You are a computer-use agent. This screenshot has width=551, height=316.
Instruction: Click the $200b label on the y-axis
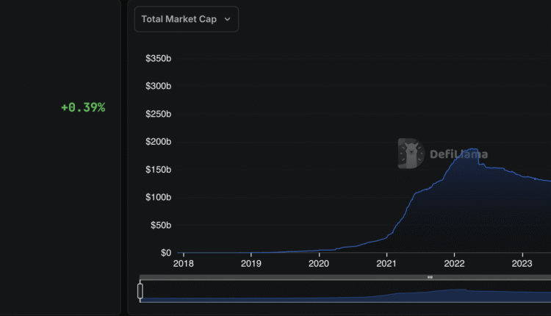click(159, 142)
